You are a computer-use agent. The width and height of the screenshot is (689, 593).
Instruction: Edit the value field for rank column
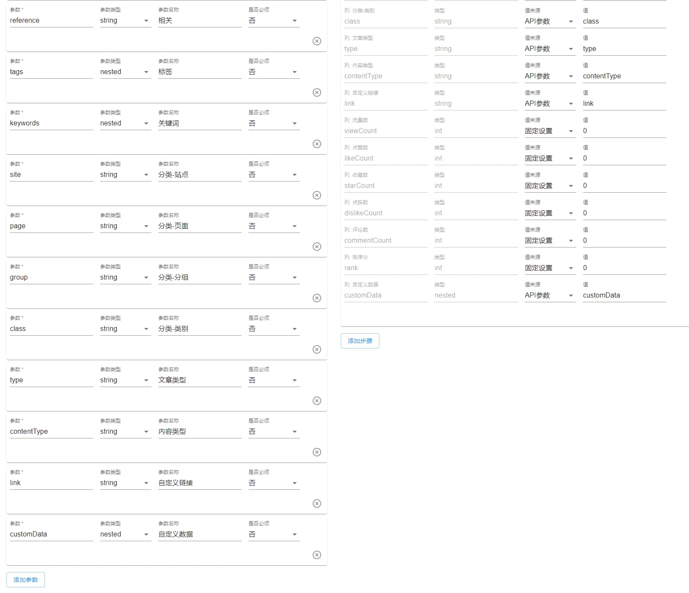click(624, 268)
